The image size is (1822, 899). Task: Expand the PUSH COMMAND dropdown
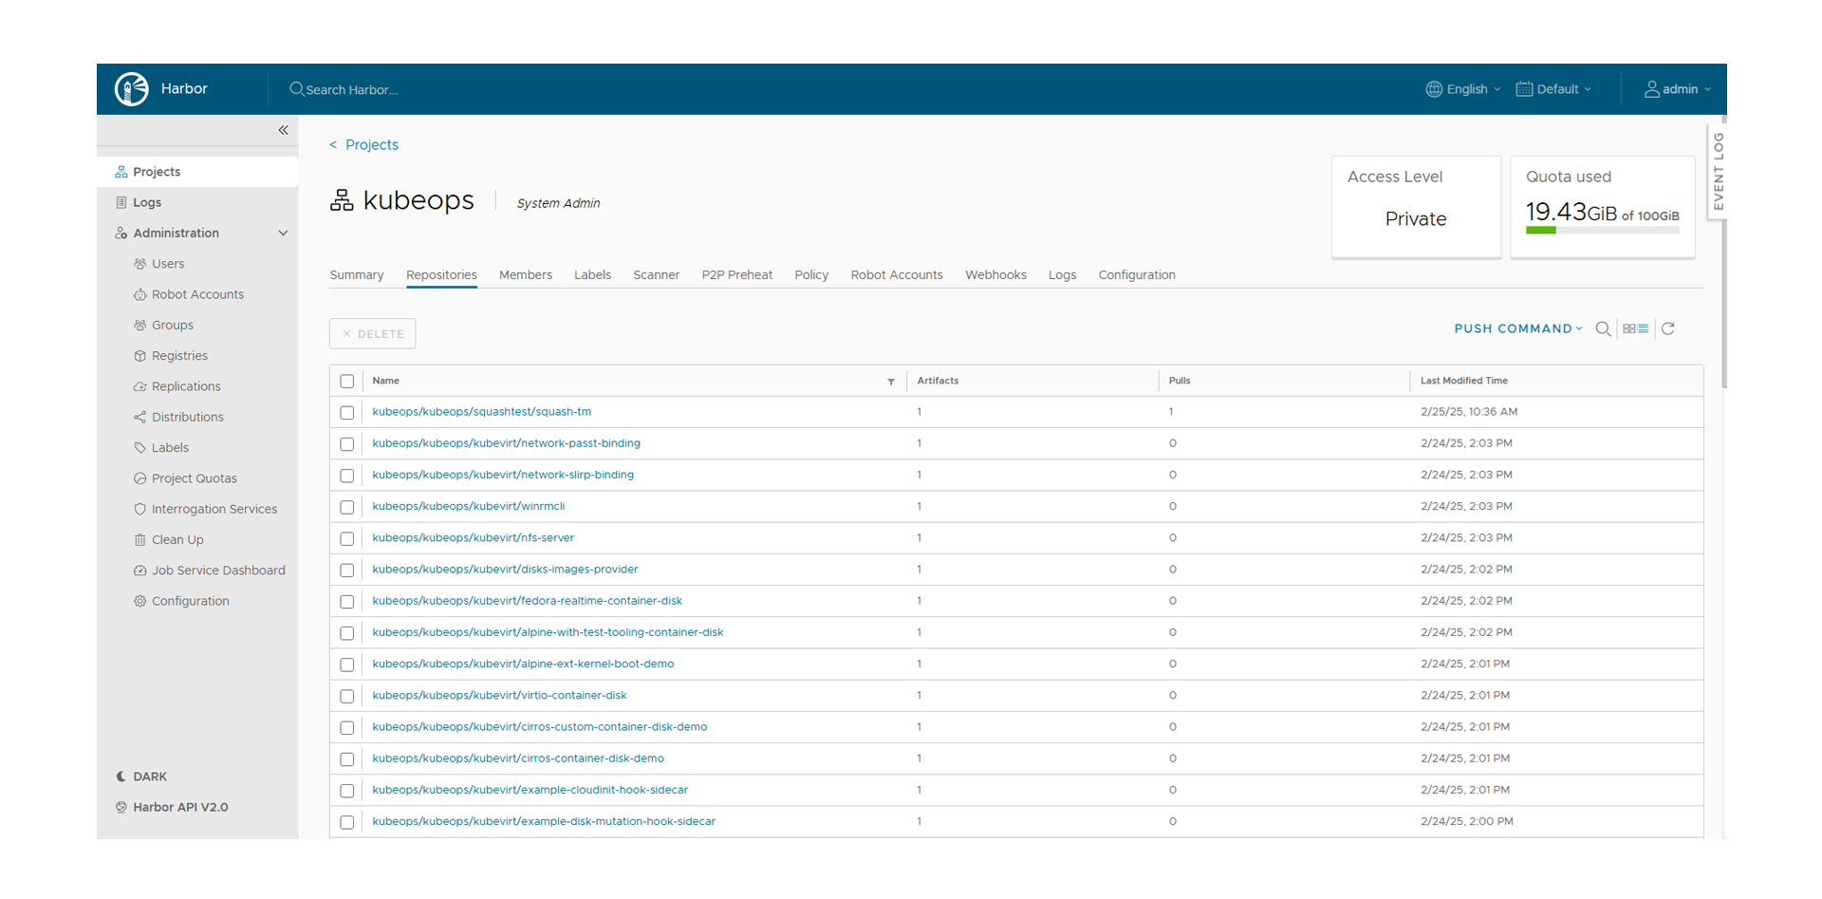click(1518, 328)
